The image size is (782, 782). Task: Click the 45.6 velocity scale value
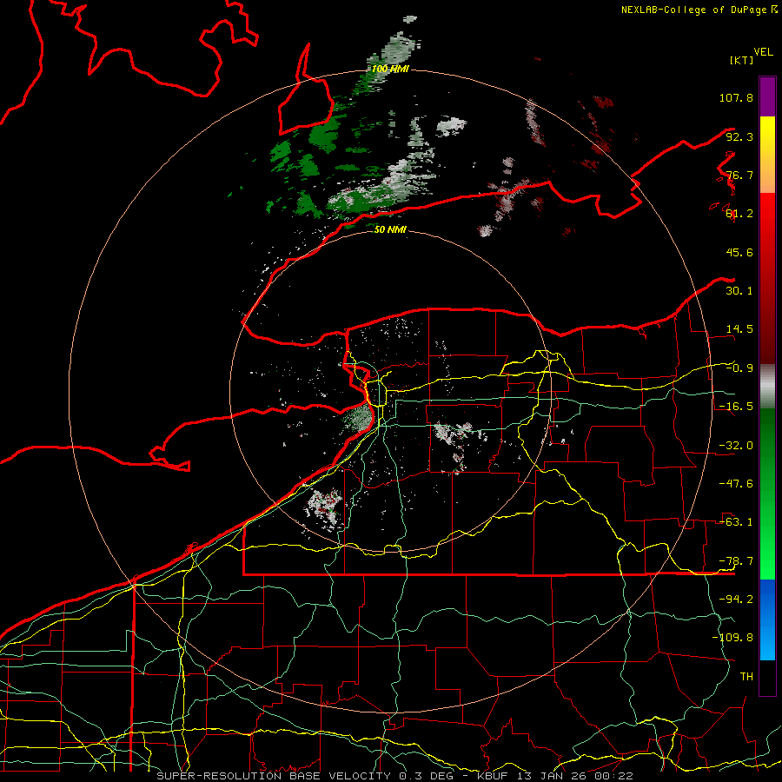(739, 252)
